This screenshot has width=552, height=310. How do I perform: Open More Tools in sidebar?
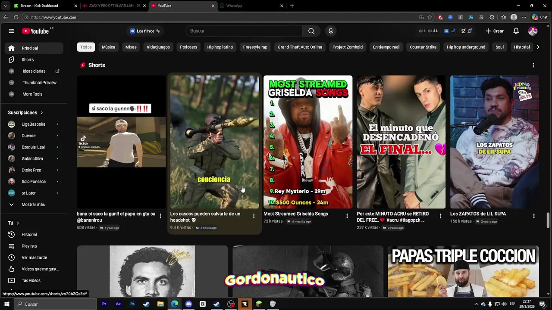click(x=33, y=94)
